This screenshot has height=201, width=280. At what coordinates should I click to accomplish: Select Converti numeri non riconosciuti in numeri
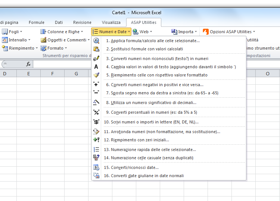click(169, 59)
